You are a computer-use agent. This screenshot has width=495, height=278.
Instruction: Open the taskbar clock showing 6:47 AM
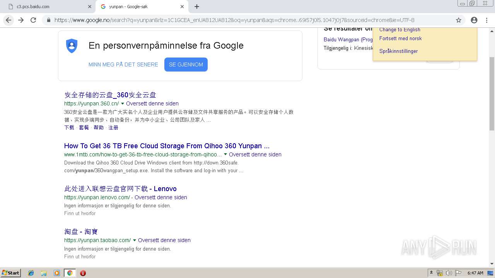(x=475, y=273)
